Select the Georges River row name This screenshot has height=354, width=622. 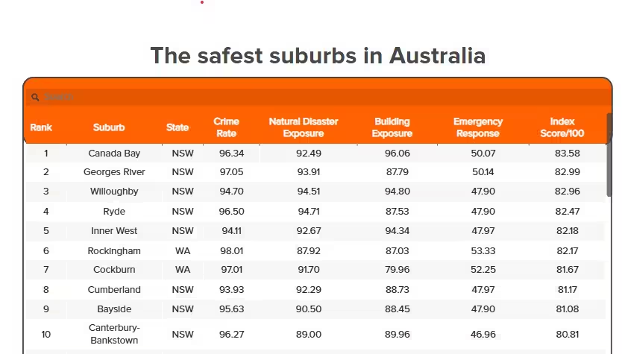pos(114,172)
